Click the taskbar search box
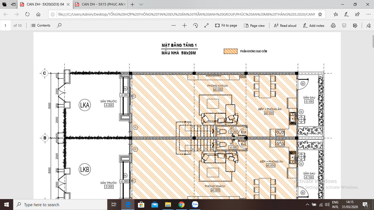374x210 pixels. click(x=60, y=205)
